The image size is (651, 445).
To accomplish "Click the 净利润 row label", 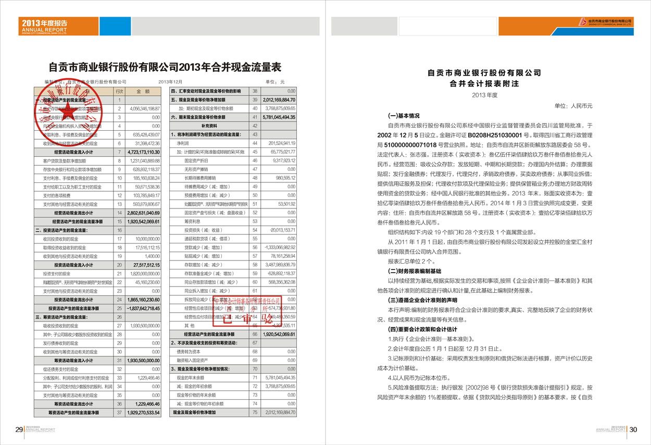I will (x=183, y=143).
